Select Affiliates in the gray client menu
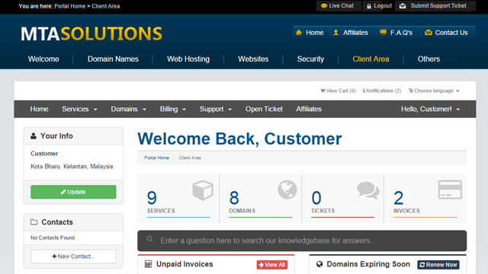Screen dimensions: 488x274 coord(309,109)
